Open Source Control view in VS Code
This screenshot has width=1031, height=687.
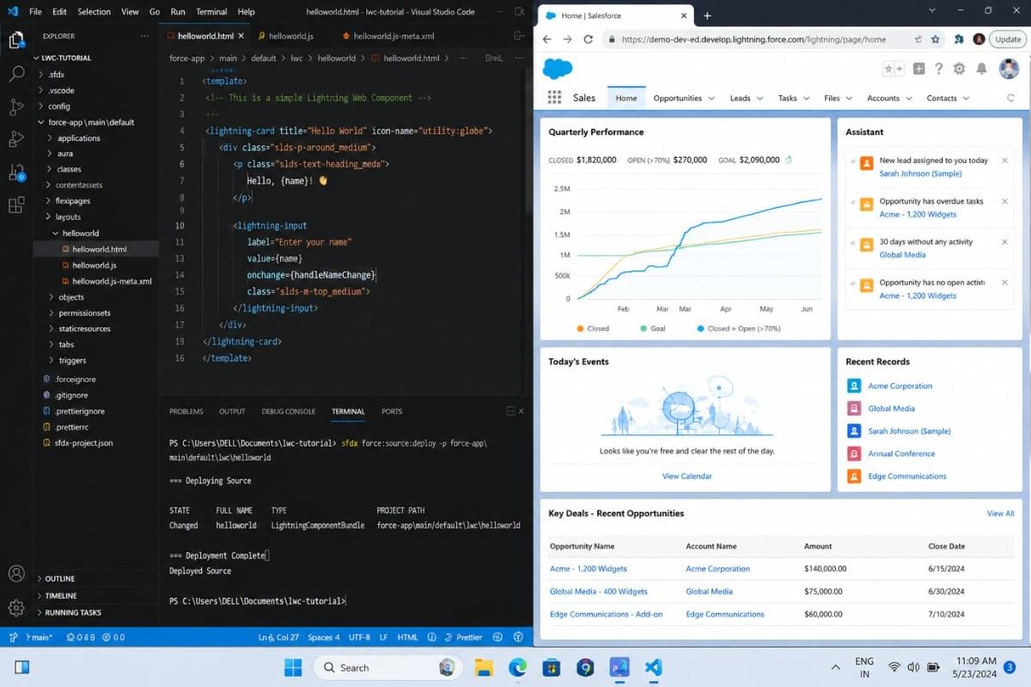(15, 106)
